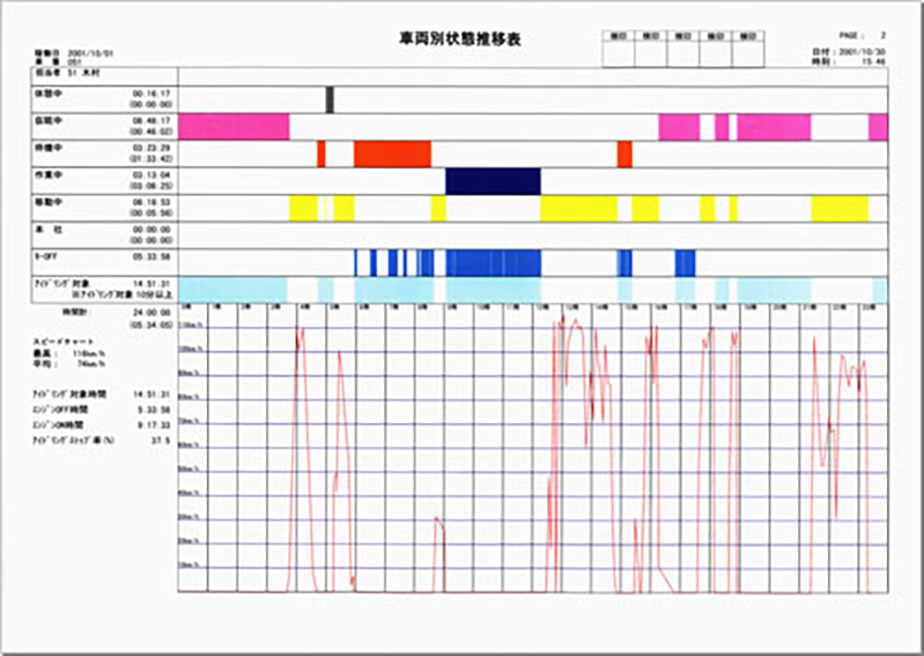Select the 待機中 row label
This screenshot has height=656, width=924.
(48, 148)
